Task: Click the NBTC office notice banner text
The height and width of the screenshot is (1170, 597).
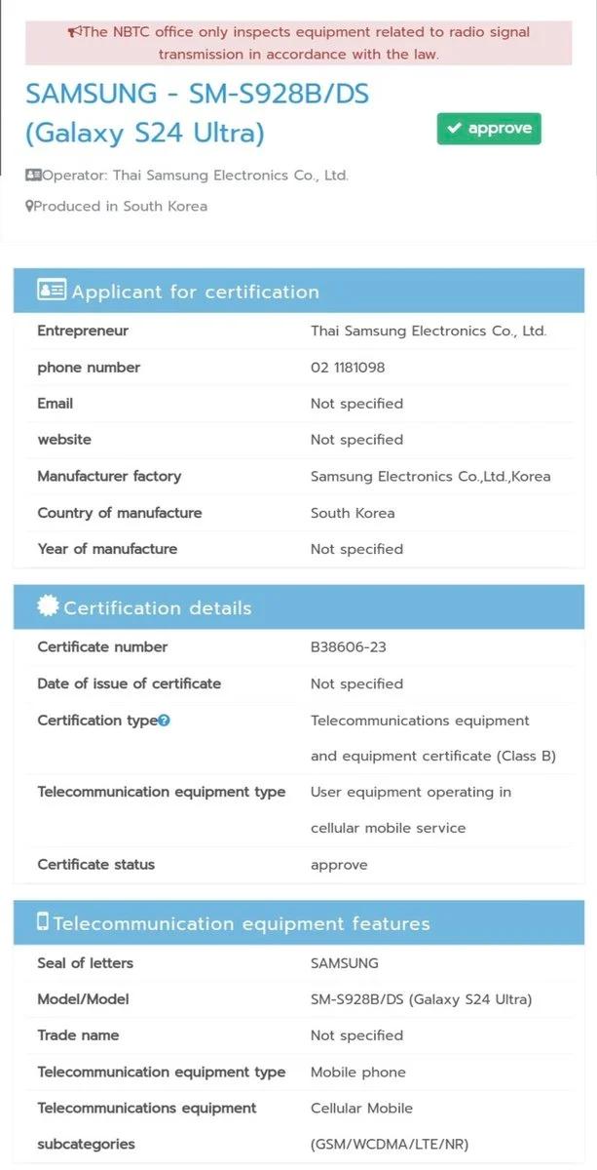Action: [299, 43]
